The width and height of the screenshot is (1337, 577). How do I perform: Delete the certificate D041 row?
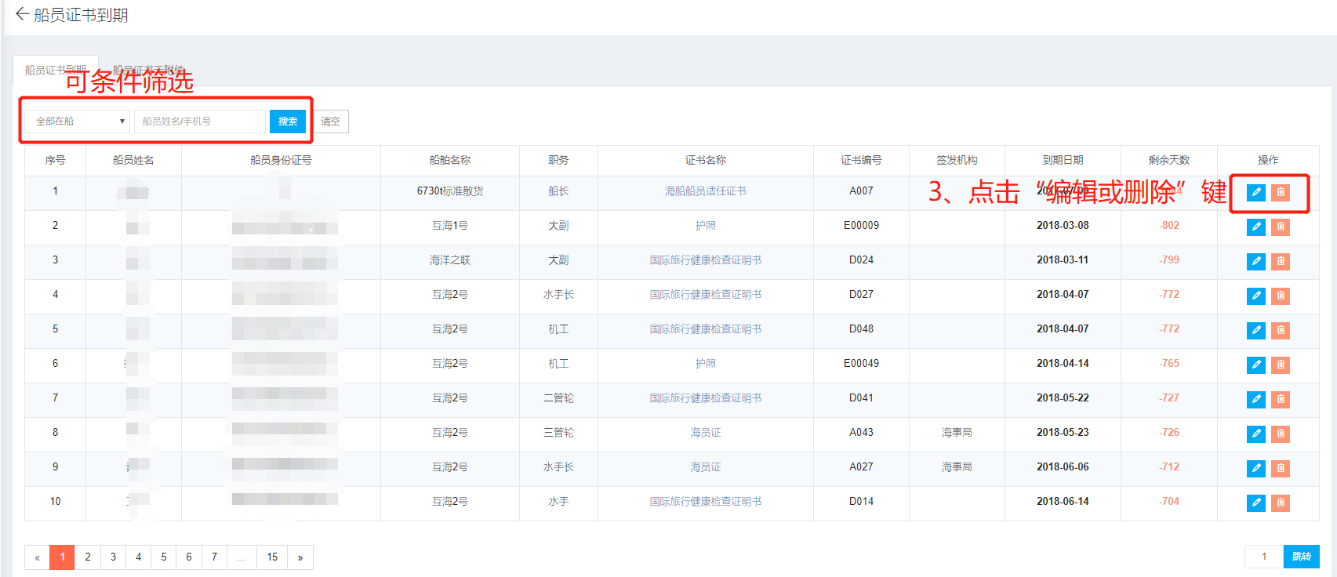(x=1281, y=399)
